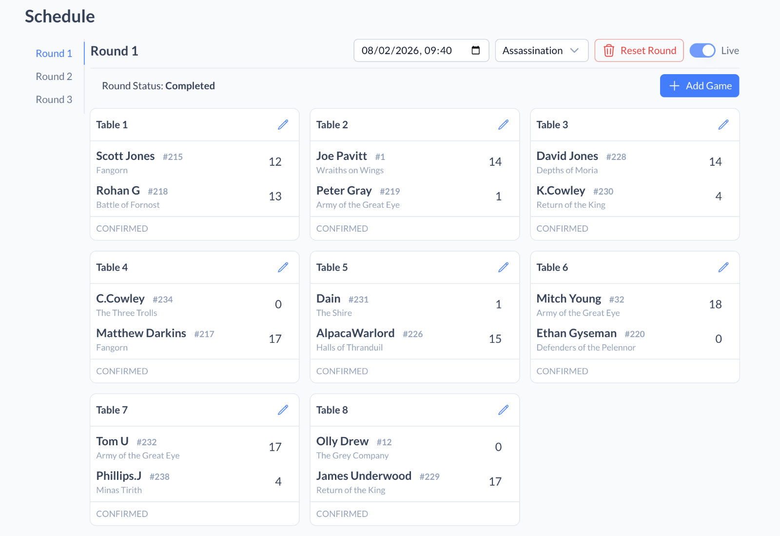Select player name Tom U
Viewport: 780px width, 536px height.
[x=112, y=441]
